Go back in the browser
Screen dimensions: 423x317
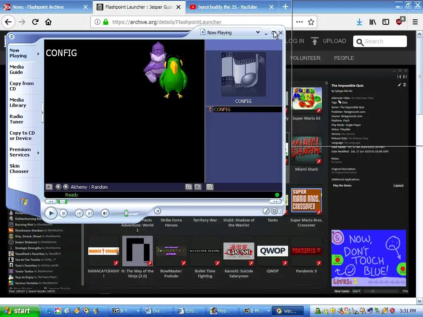(8, 22)
